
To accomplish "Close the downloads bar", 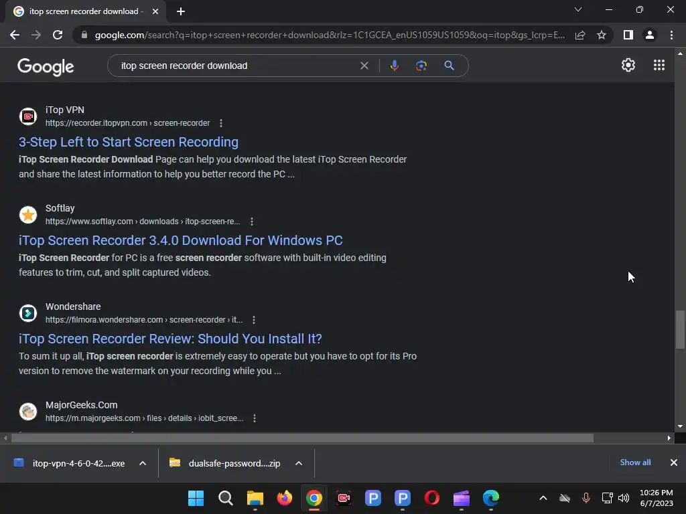I will (x=674, y=462).
